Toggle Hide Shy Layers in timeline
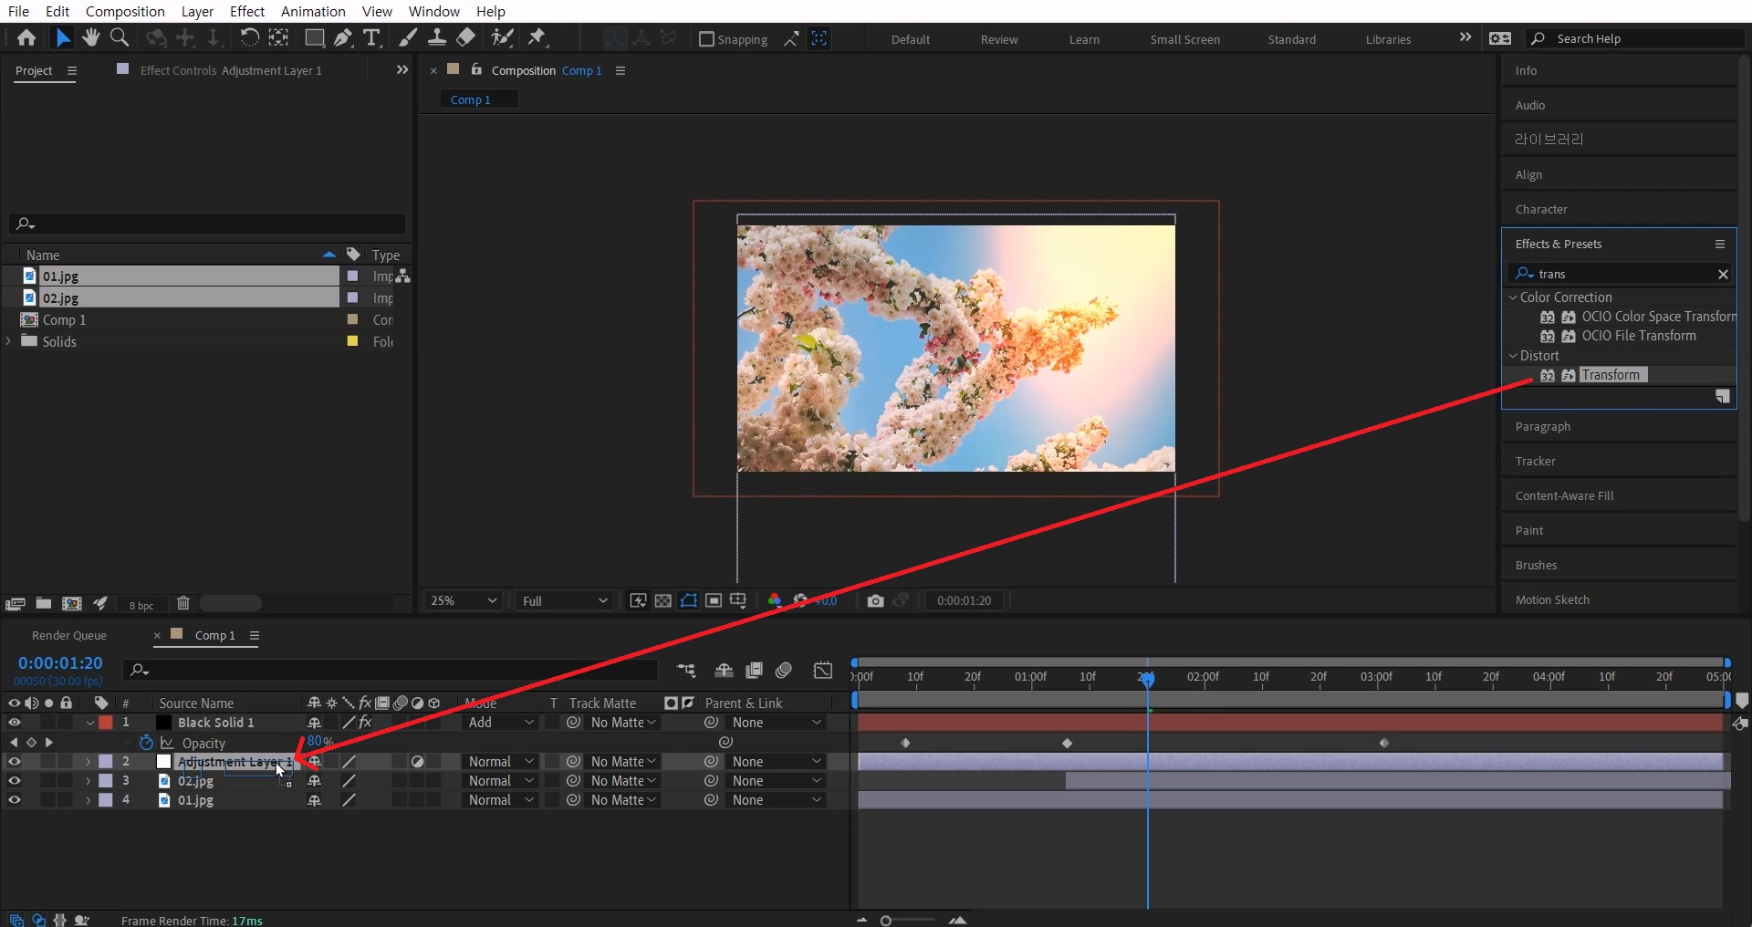The height and width of the screenshot is (927, 1752). [724, 671]
